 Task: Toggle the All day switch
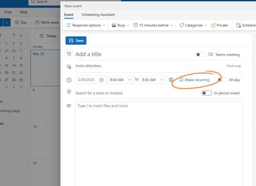(222, 80)
